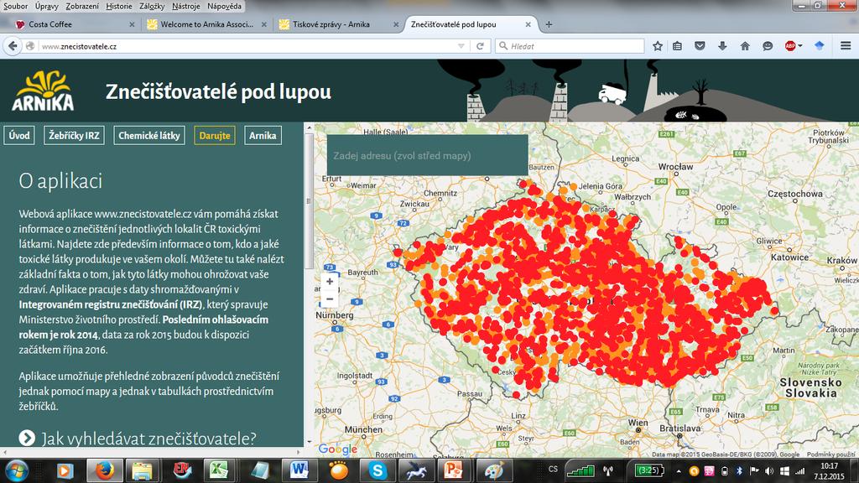Screen dimensions: 859x483
Task: Open the Úpravy menu
Action: click(47, 6)
